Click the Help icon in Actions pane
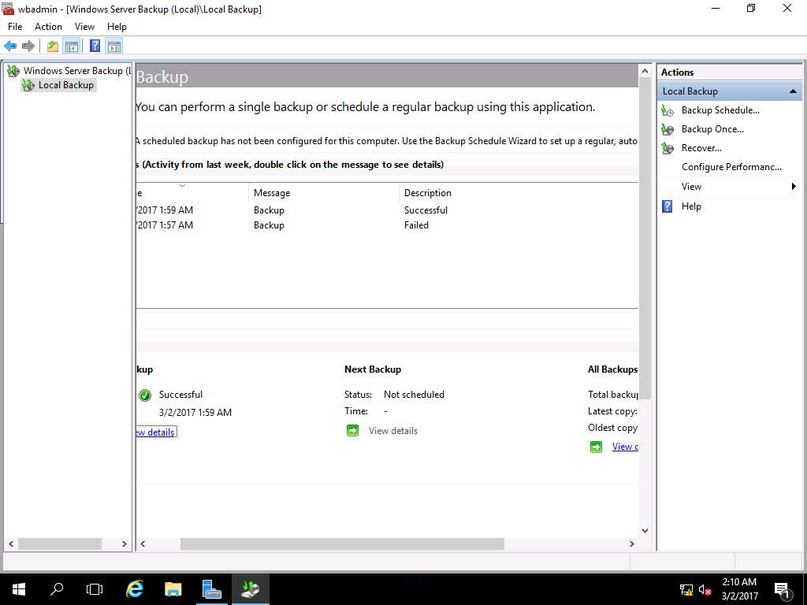 point(667,206)
